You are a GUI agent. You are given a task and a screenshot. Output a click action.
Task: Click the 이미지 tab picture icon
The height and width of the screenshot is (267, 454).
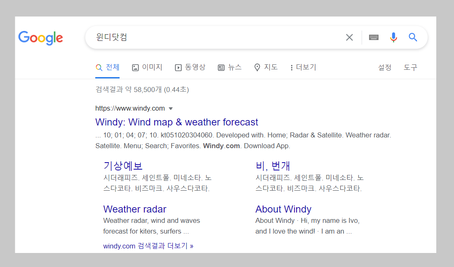(x=135, y=68)
